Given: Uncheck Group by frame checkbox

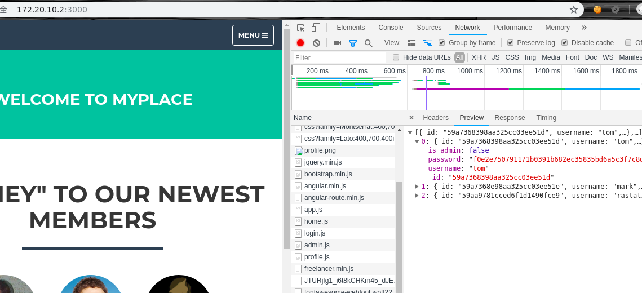Looking at the screenshot, I should [x=442, y=43].
